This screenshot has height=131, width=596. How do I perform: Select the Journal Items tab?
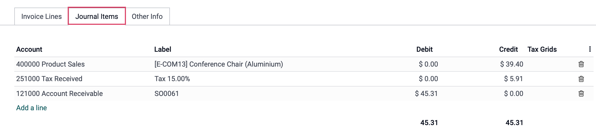coord(97,16)
